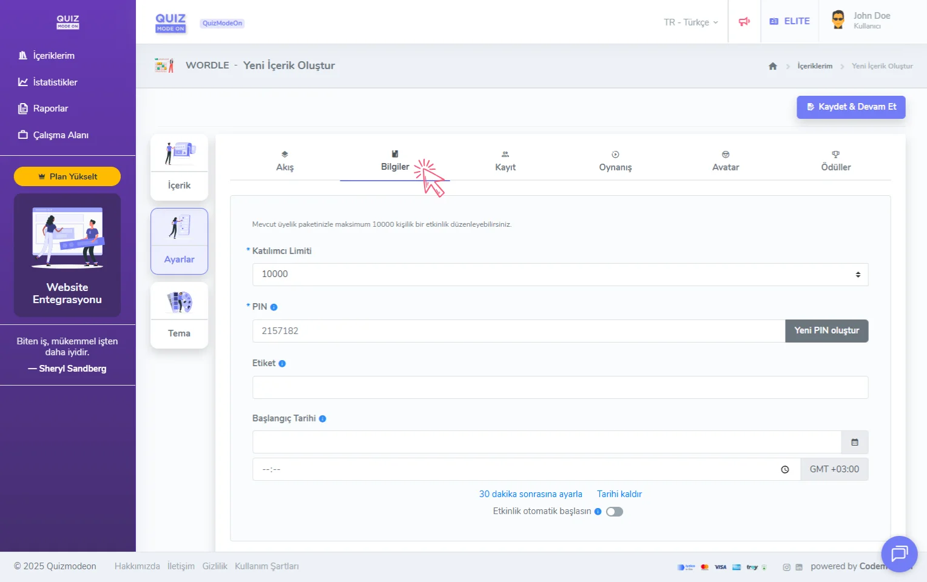Open the live chat bubble widget

tap(898, 554)
